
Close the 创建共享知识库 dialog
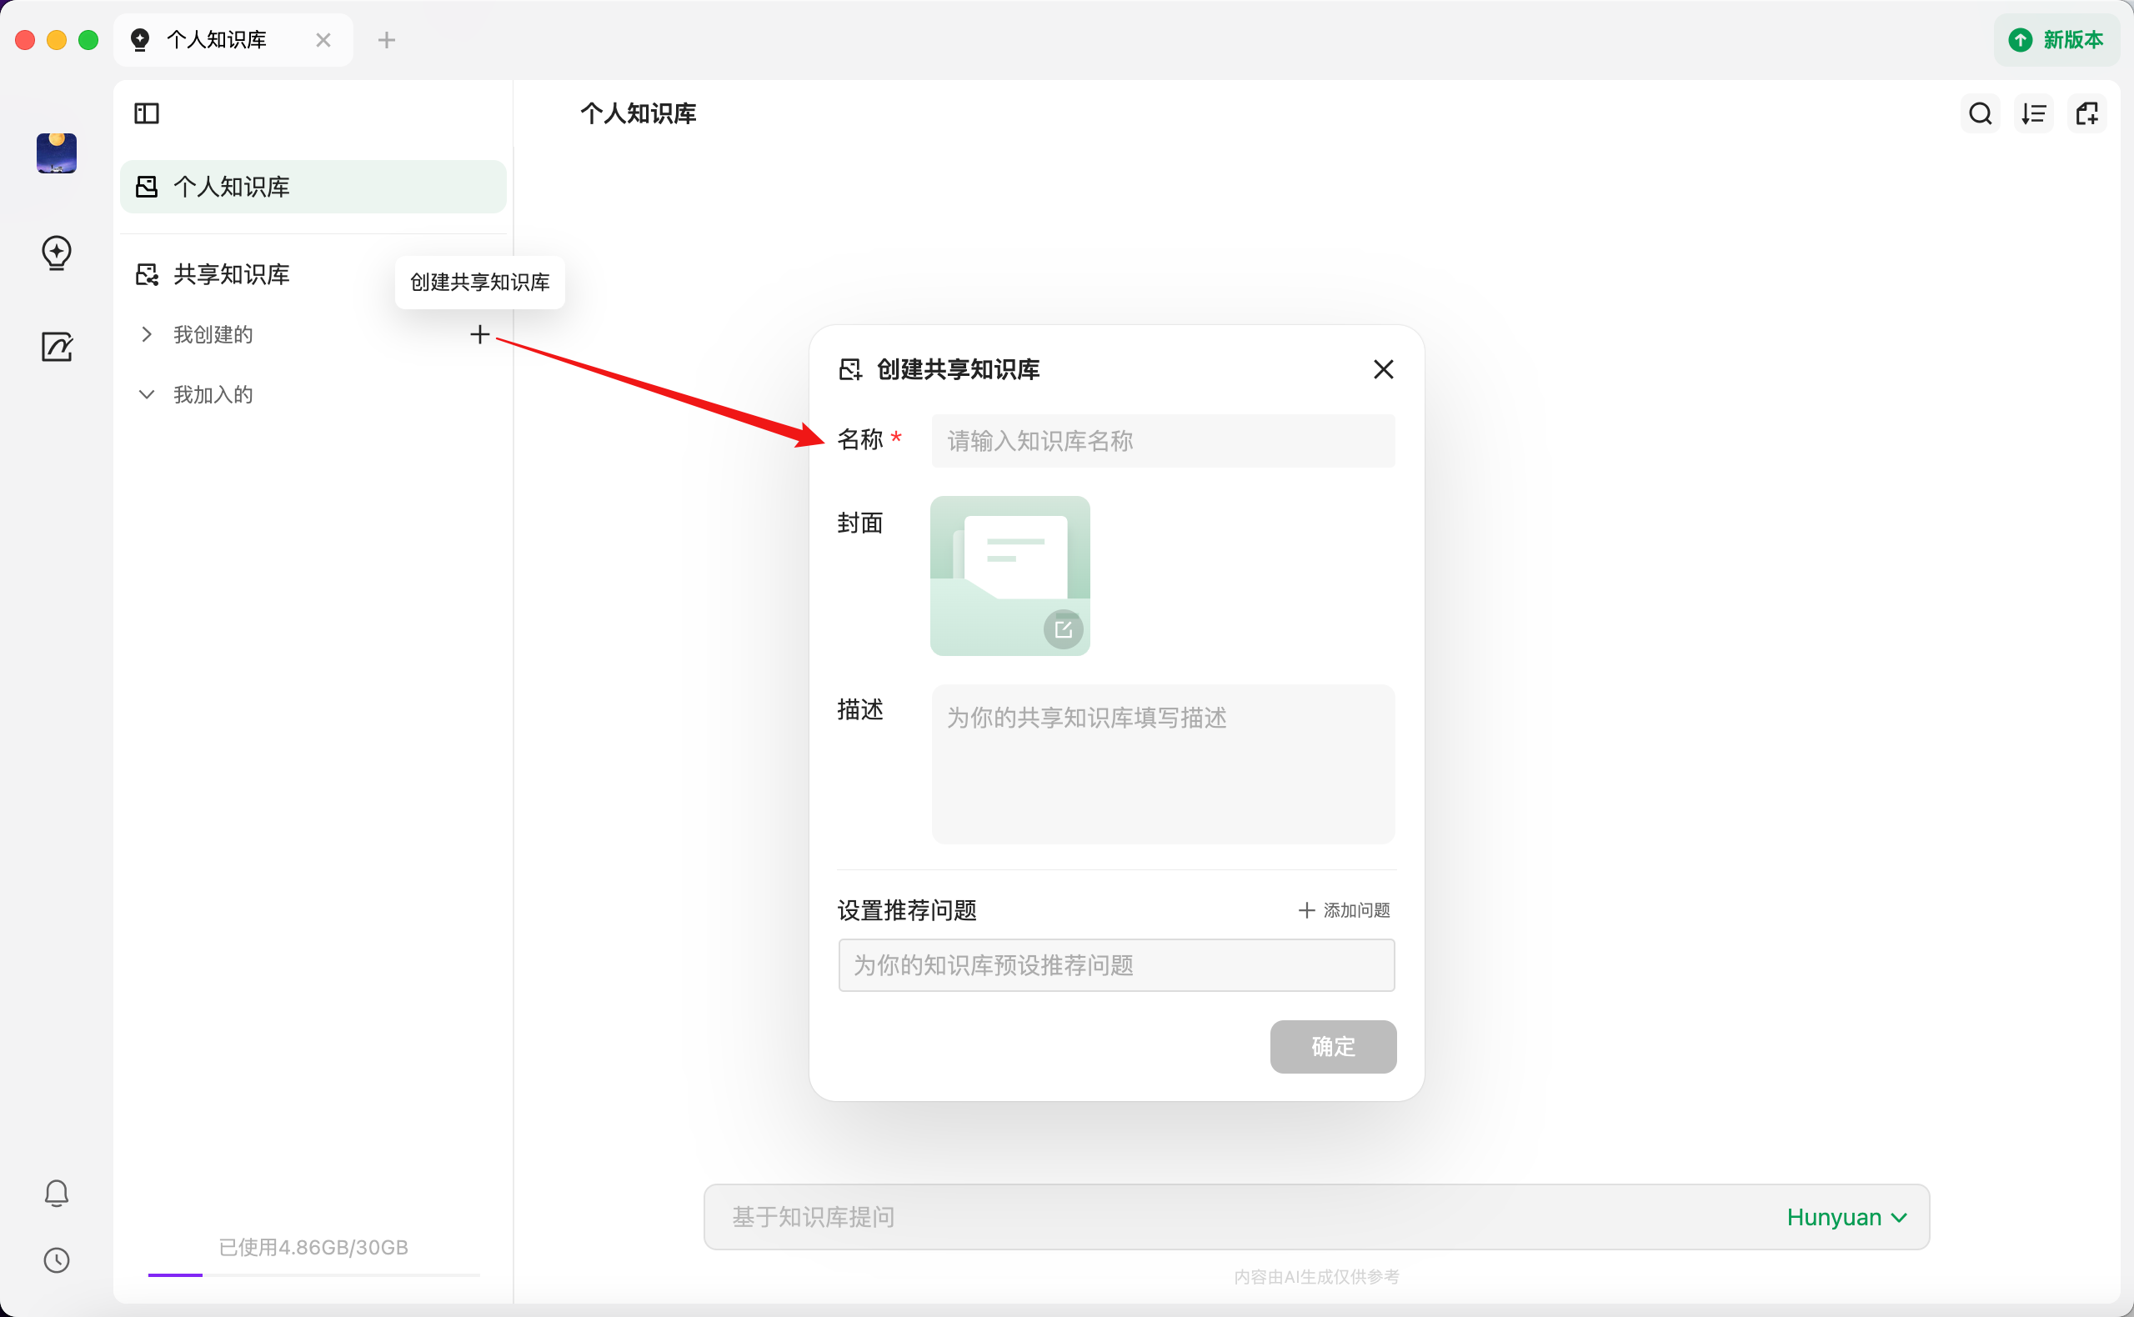pos(1383,369)
